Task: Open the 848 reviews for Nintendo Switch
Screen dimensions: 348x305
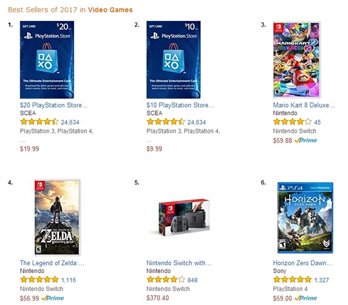Action: (x=193, y=281)
